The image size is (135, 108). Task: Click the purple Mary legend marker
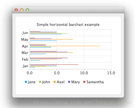[69, 82]
